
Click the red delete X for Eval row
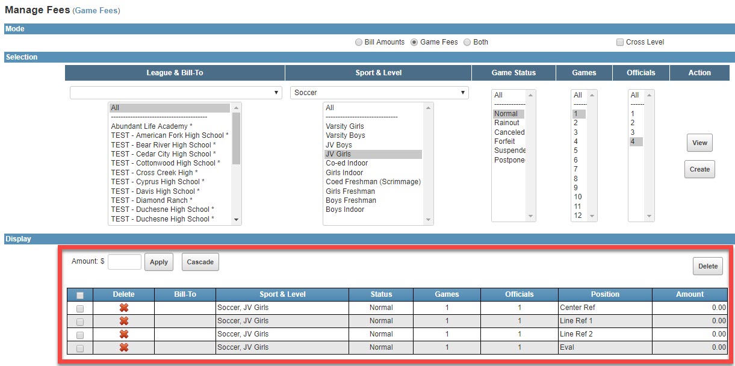(124, 347)
